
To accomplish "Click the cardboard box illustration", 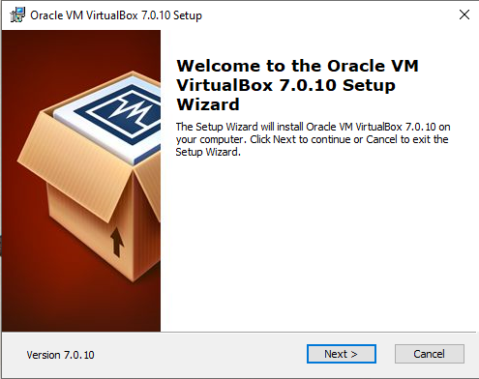I will [x=90, y=176].
